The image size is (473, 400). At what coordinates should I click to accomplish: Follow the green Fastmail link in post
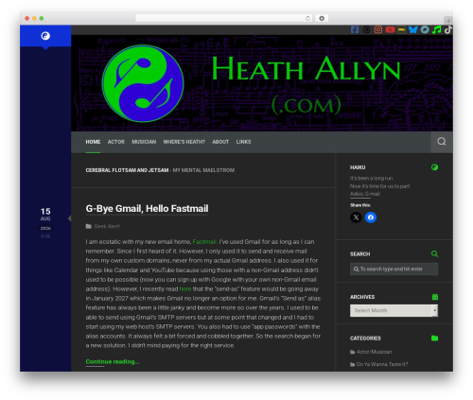[x=204, y=242]
